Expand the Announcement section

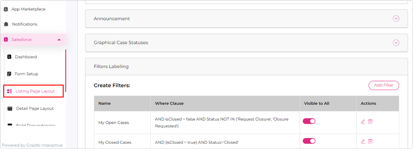click(x=396, y=19)
